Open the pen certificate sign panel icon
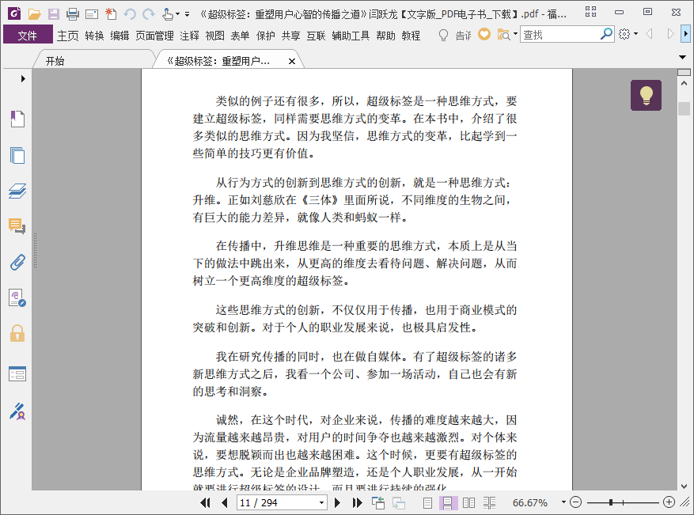Viewport: 694px width, 515px height. tap(17, 411)
